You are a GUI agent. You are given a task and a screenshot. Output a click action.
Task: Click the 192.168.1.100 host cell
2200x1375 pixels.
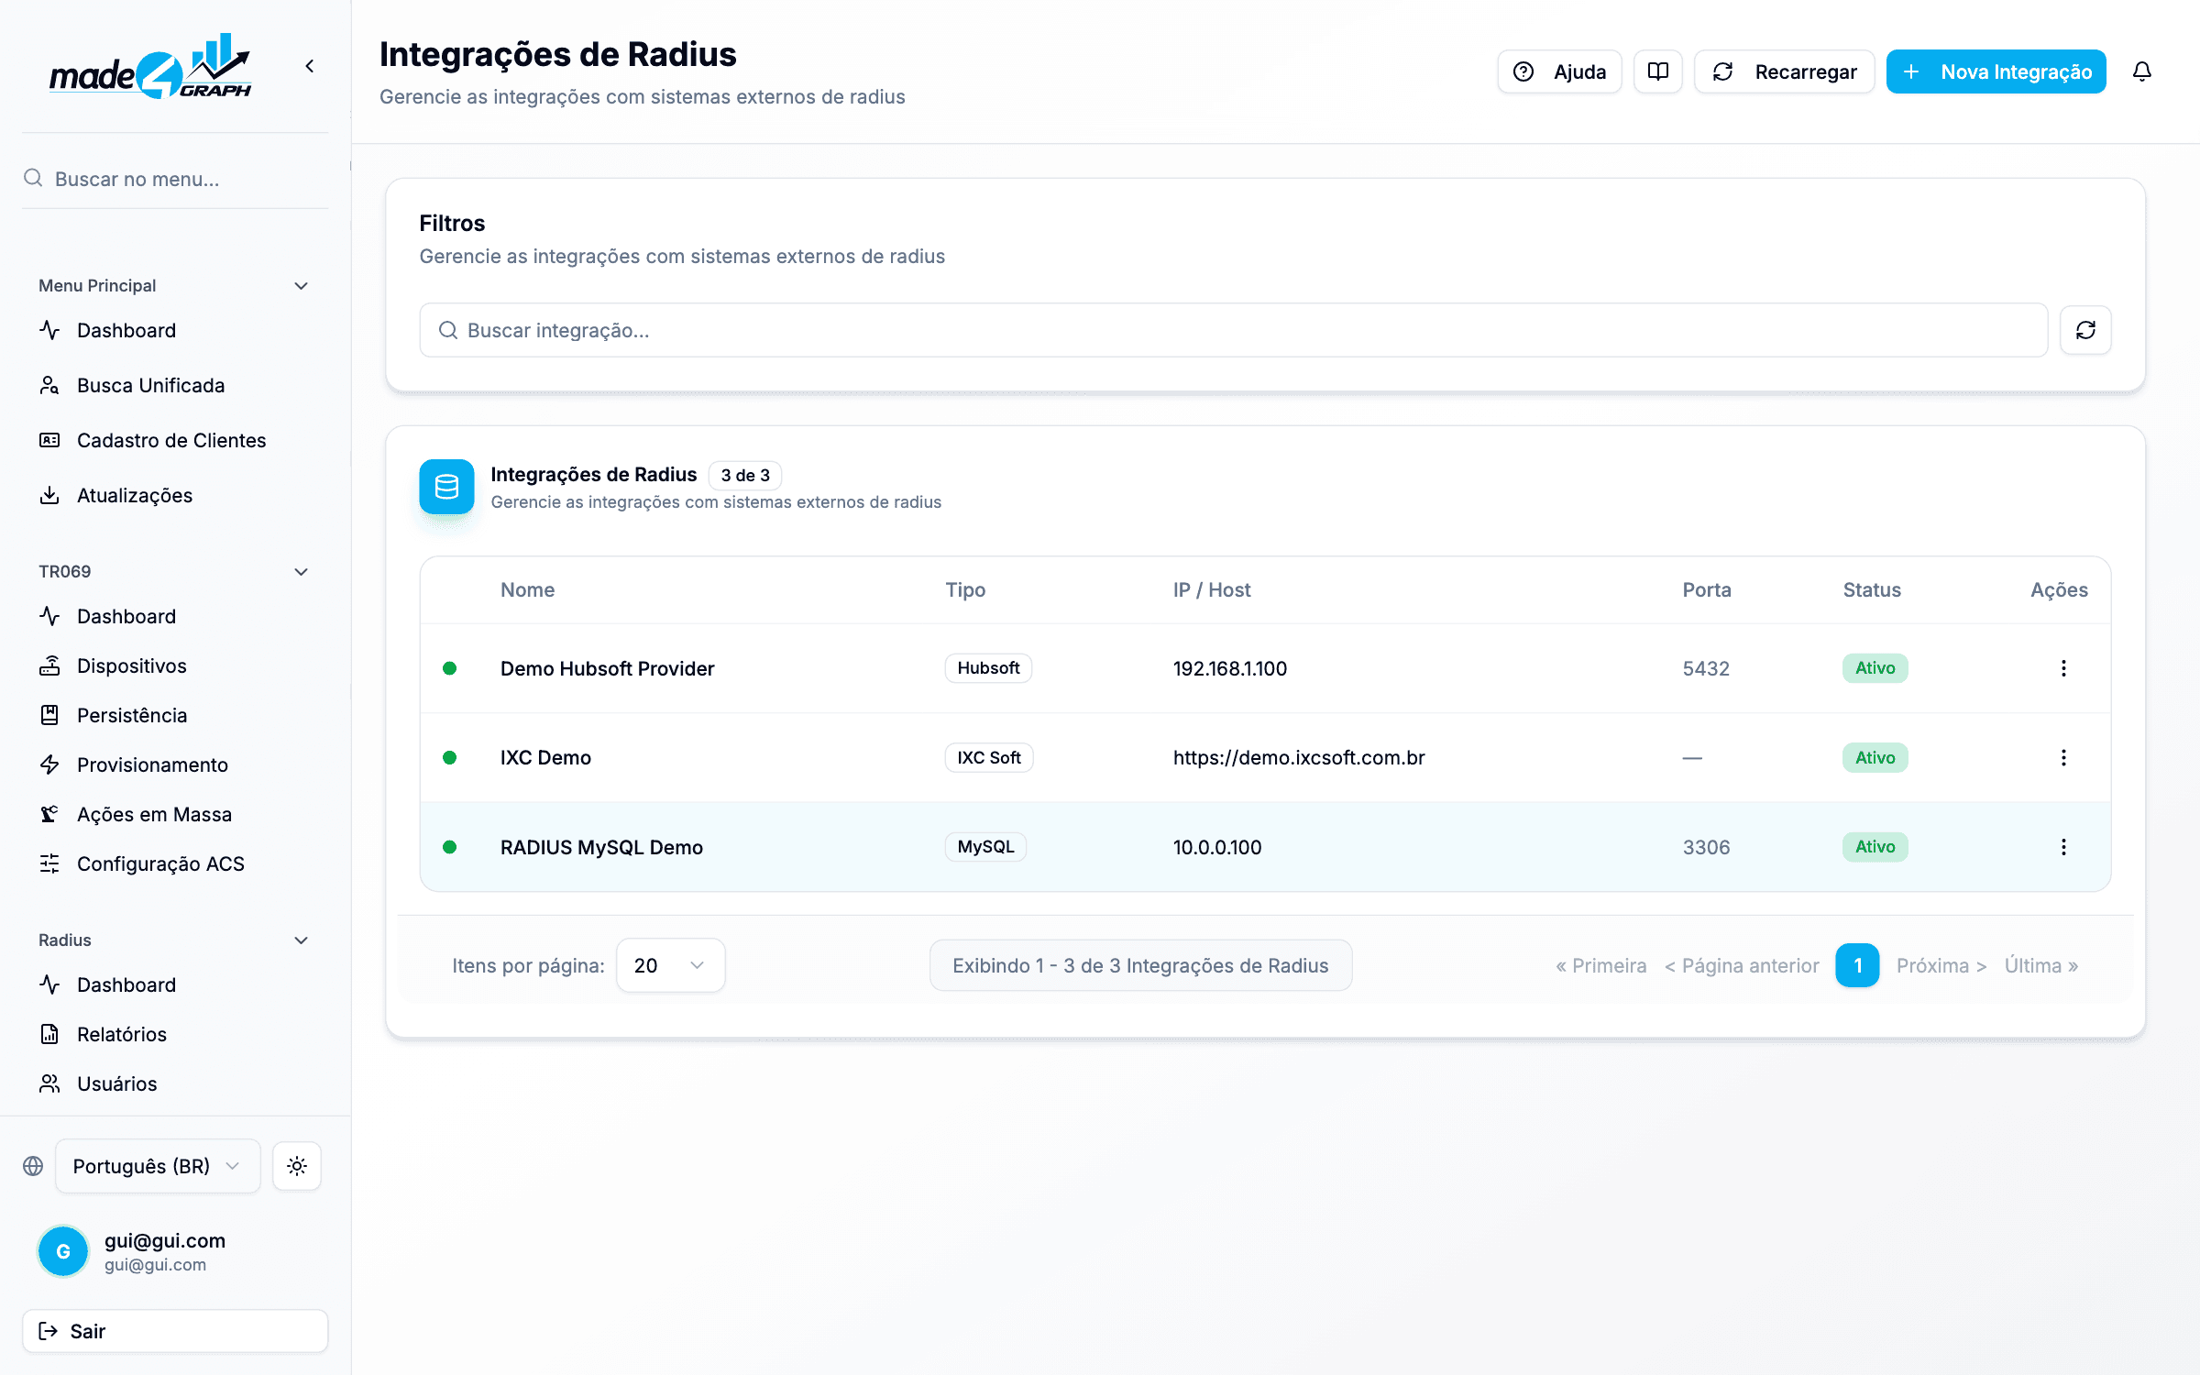pos(1230,668)
